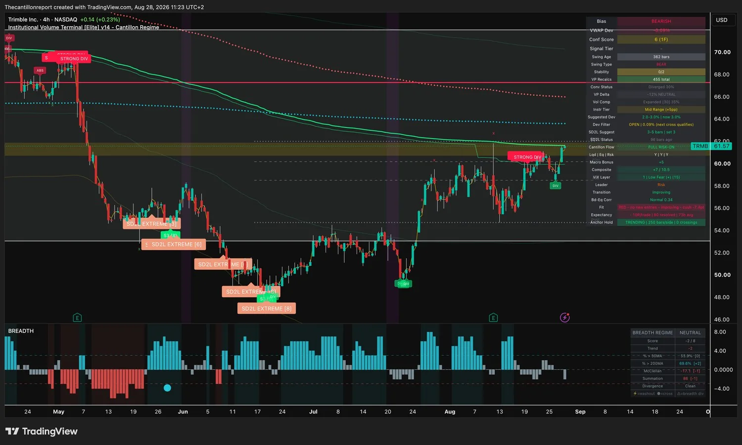Click the cyan breadth cross dot

tap(167, 388)
